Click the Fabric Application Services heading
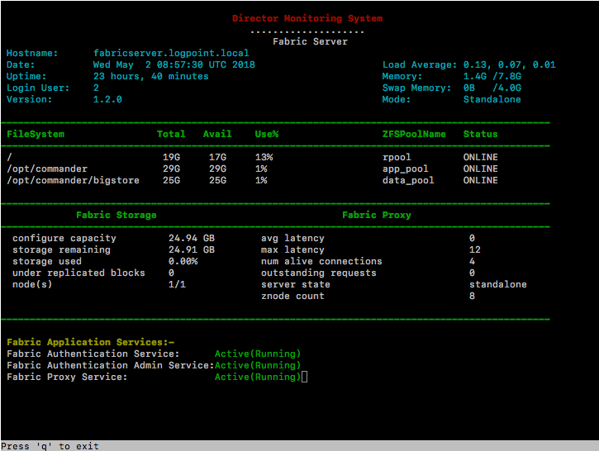 pos(90,342)
